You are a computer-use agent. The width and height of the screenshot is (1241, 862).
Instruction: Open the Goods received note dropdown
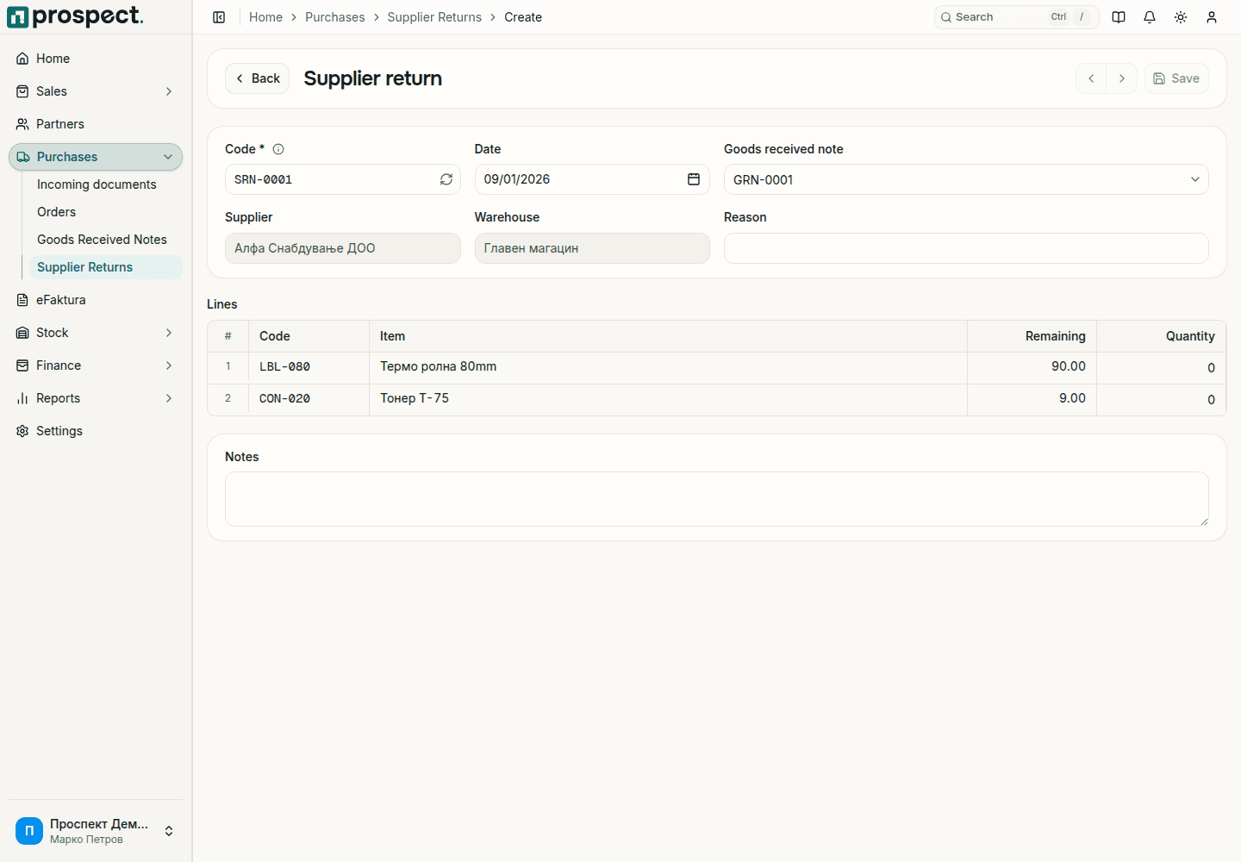(966, 179)
